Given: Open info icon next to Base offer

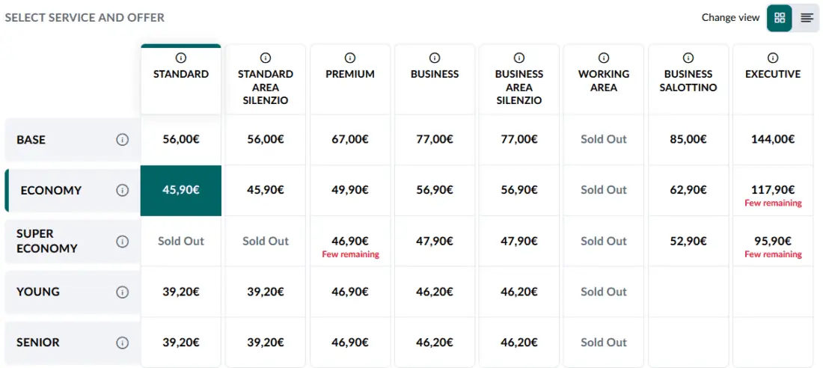Looking at the screenshot, I should tap(123, 139).
